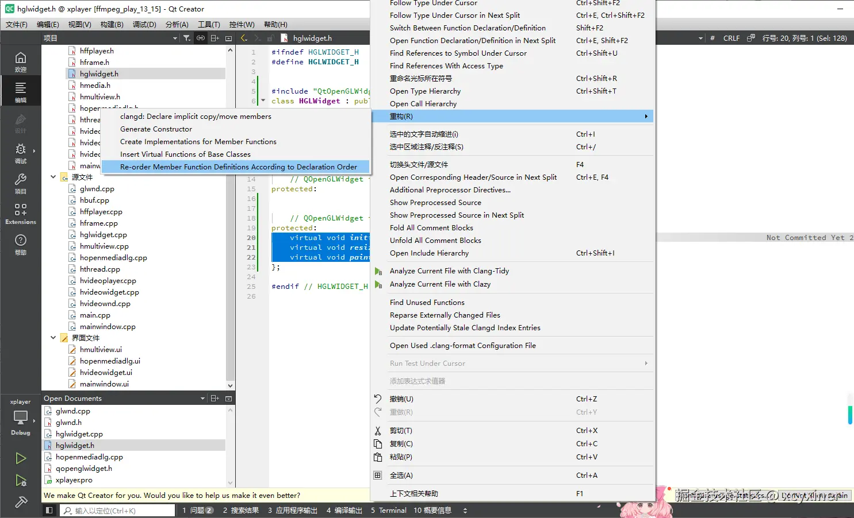Open the Terminal output pane
The height and width of the screenshot is (518, 854).
389,510
